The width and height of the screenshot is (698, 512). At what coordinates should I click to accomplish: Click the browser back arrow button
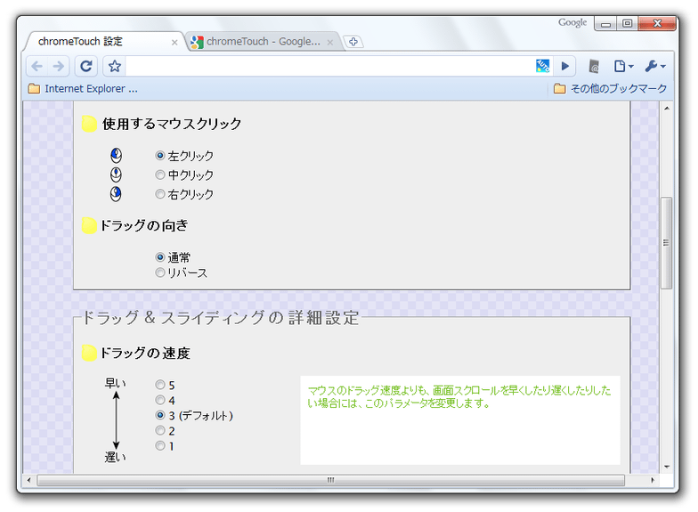click(x=37, y=66)
